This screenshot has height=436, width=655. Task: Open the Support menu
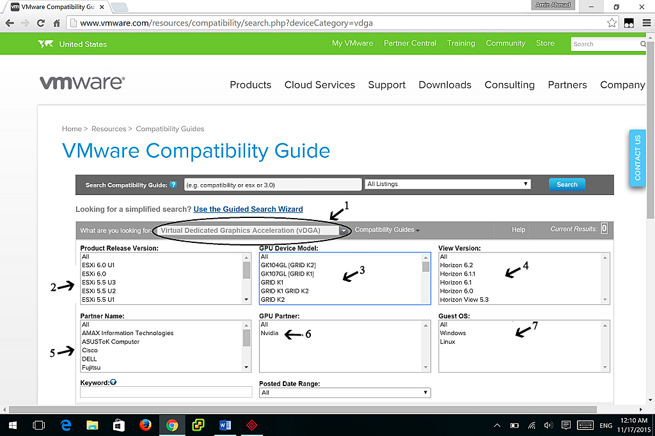click(x=387, y=85)
